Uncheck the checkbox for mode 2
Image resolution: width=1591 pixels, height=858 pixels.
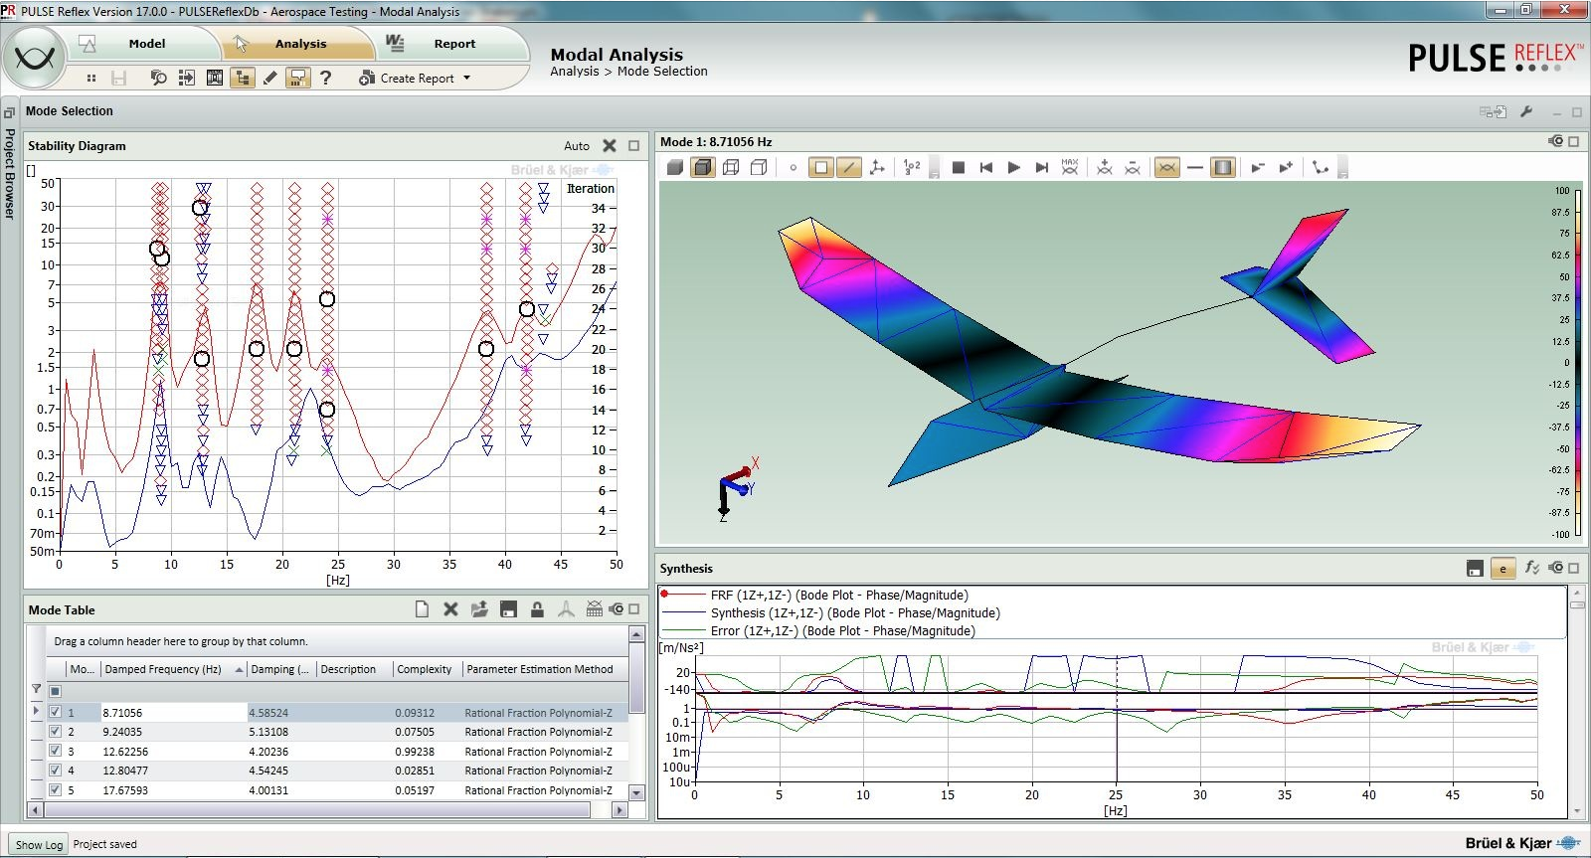(x=56, y=732)
